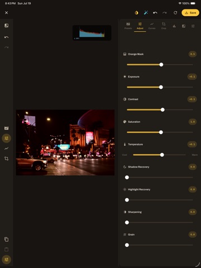Tap the histogram preview above the photo
This screenshot has height=268, width=201.
click(x=92, y=33)
